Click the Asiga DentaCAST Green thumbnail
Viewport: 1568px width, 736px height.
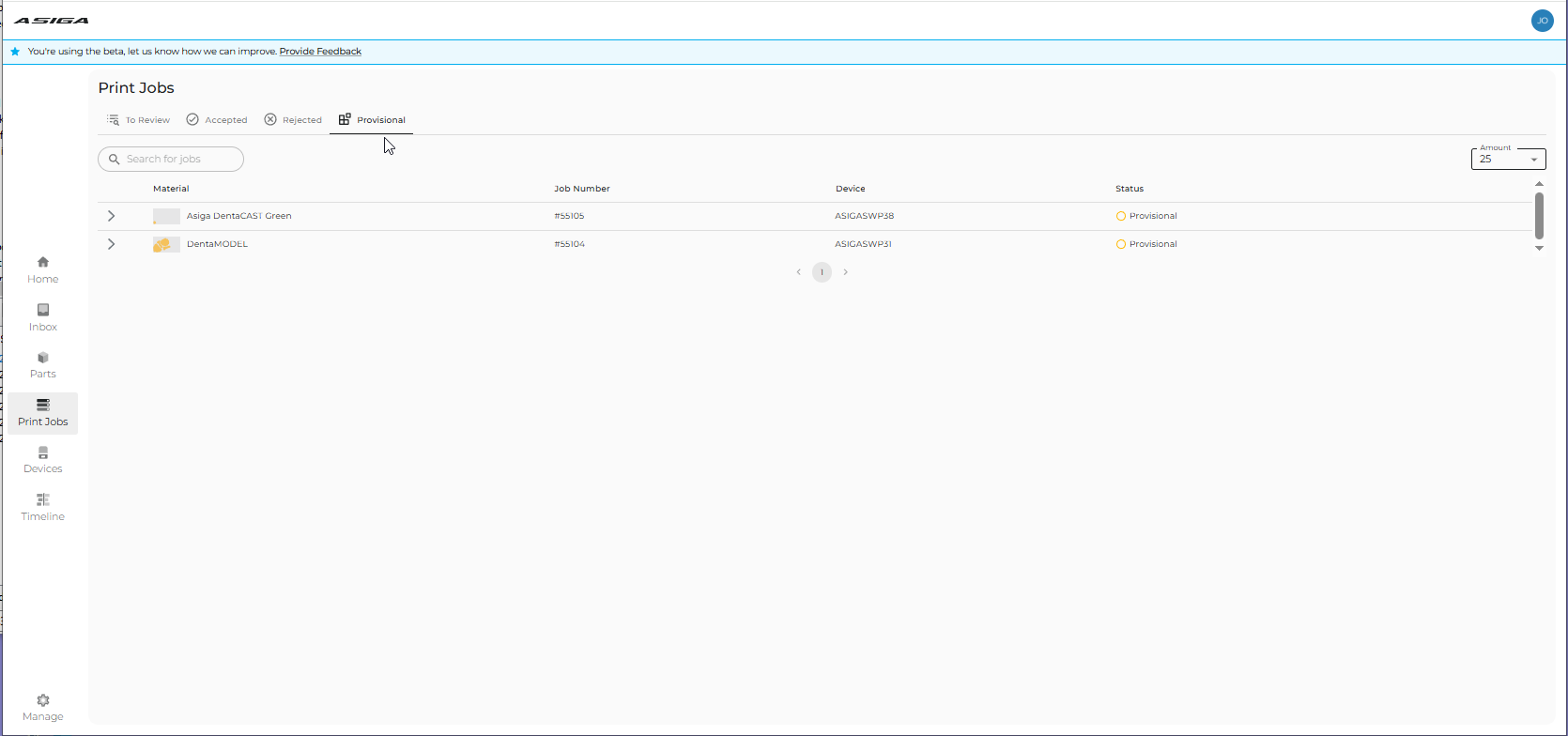166,216
